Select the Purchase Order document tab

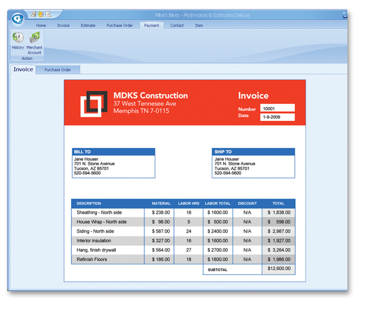(x=58, y=70)
